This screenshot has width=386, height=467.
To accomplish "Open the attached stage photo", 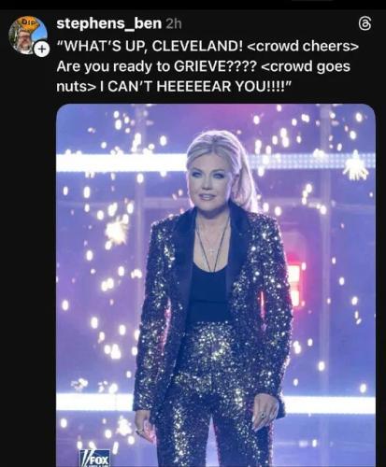I will [216, 286].
